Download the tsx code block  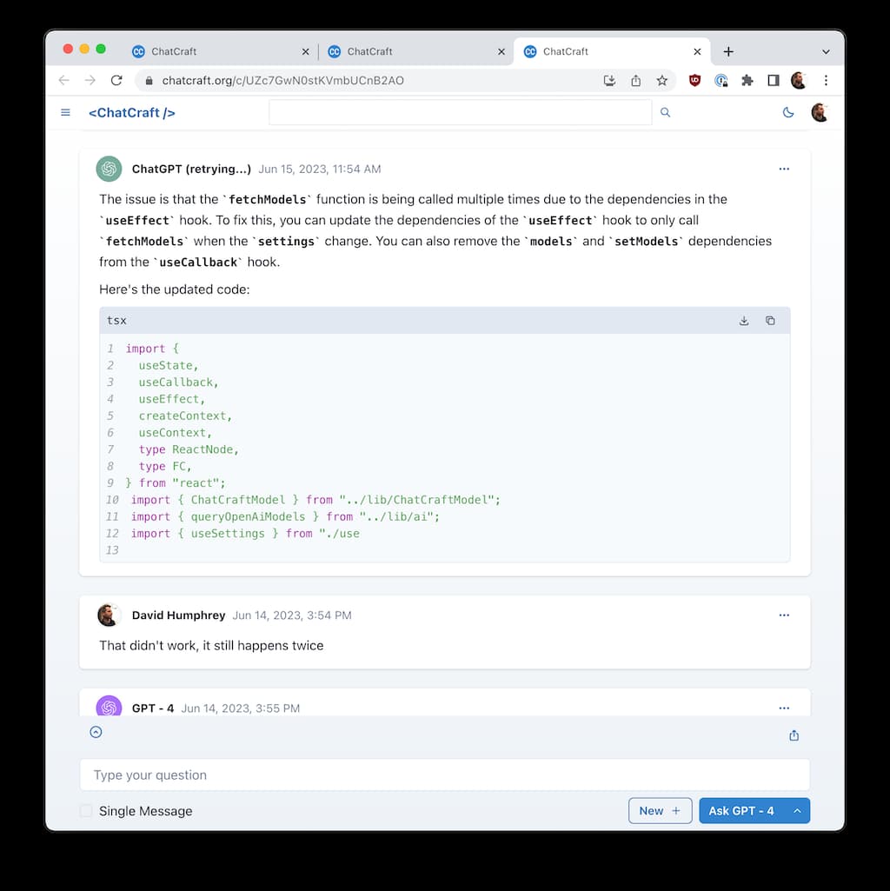pyautogui.click(x=744, y=321)
